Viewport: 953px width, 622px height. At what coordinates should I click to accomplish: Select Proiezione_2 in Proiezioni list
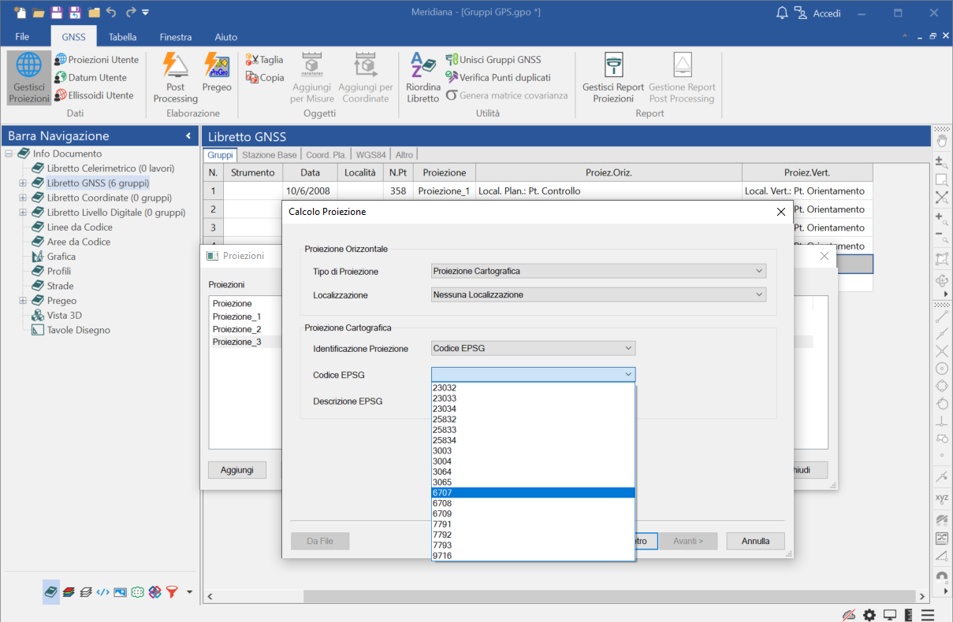click(236, 329)
